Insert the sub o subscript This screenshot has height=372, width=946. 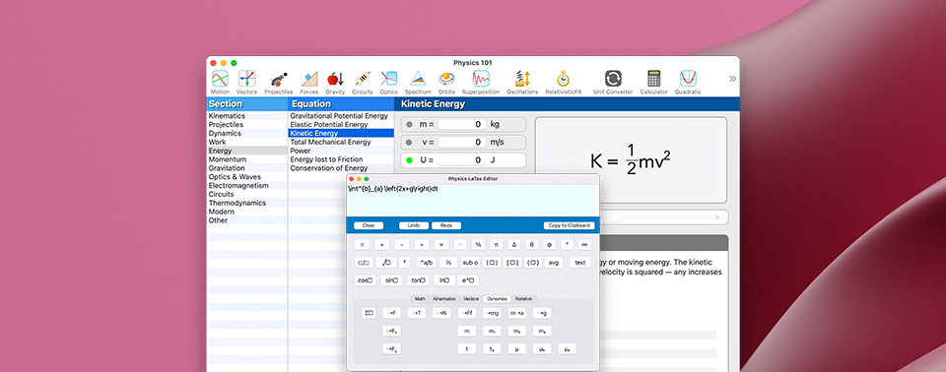471,263
